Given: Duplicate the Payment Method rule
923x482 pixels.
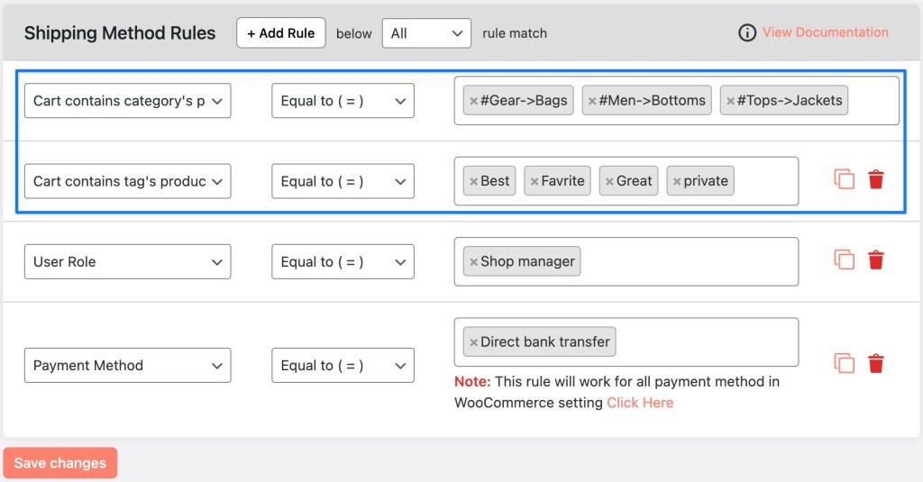Looking at the screenshot, I should (x=844, y=364).
